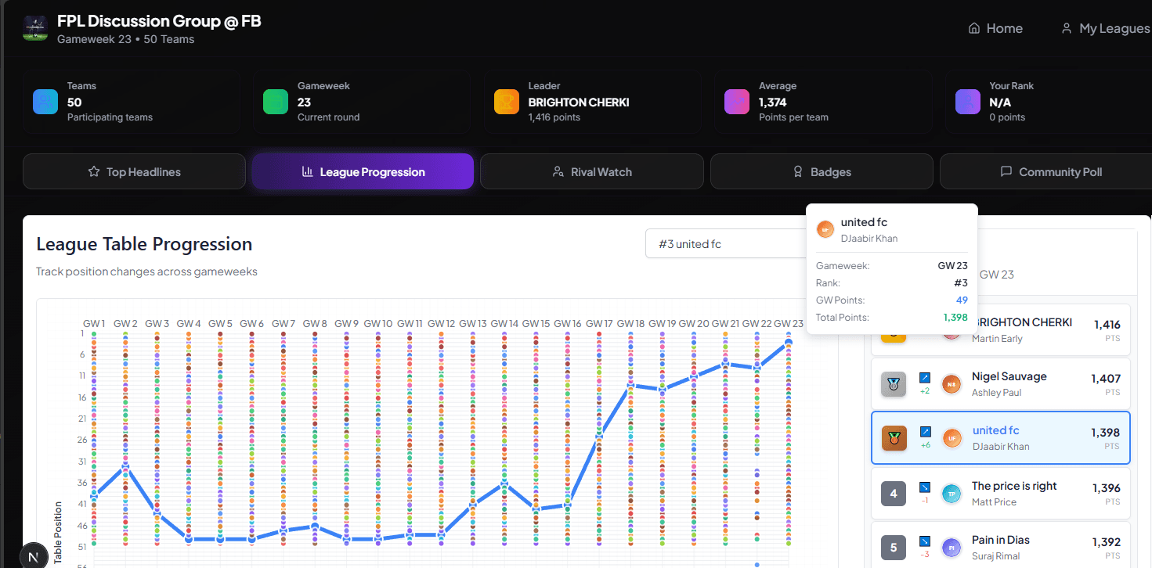Click the Next.js dev tools badge
The width and height of the screenshot is (1152, 568).
pyautogui.click(x=33, y=556)
